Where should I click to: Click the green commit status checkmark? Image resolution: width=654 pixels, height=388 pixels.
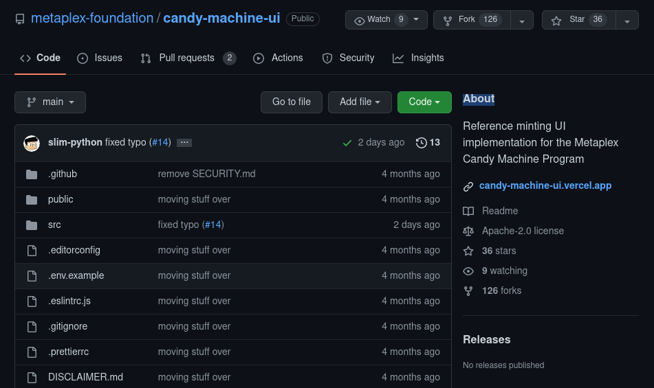point(347,143)
